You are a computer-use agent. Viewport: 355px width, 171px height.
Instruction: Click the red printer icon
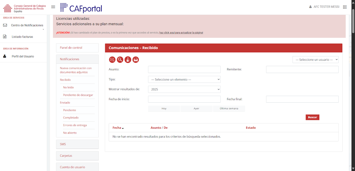tap(136, 59)
